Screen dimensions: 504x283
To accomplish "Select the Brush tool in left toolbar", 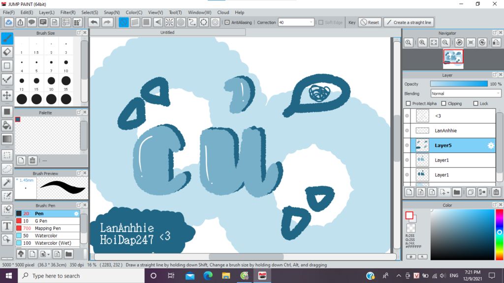I will [x=7, y=38].
